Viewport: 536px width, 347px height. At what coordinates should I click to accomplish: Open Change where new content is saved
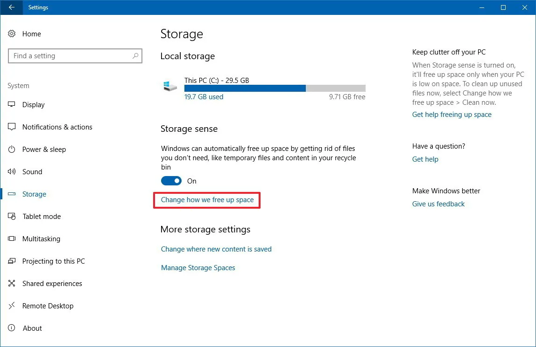(x=216, y=249)
